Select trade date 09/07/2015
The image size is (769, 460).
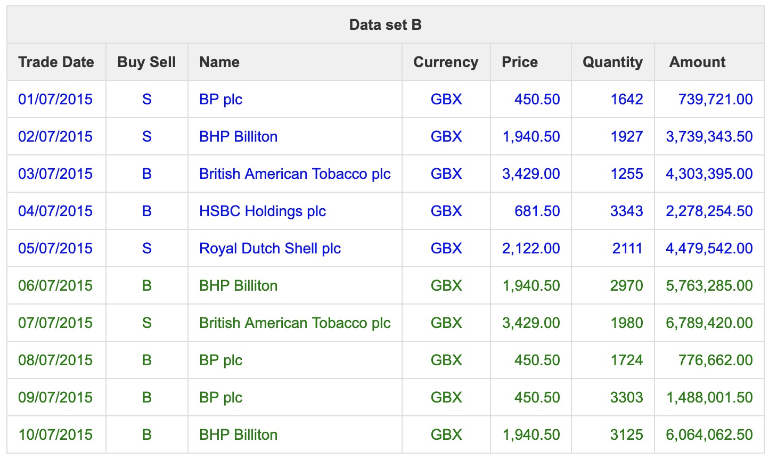(x=55, y=398)
